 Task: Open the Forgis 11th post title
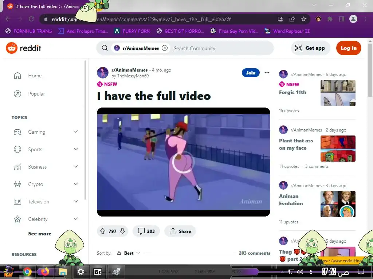(x=292, y=92)
